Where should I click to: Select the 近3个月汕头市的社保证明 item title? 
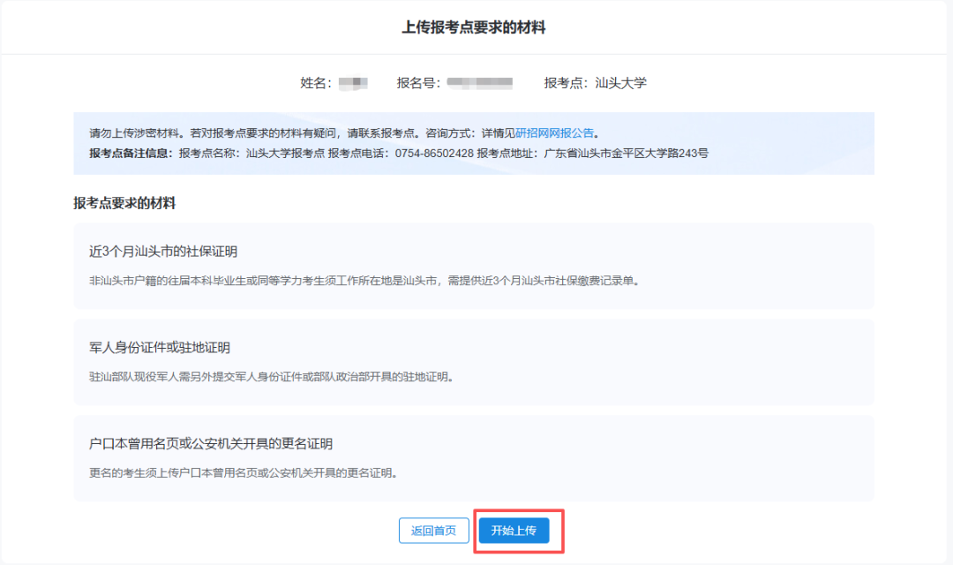(x=163, y=252)
